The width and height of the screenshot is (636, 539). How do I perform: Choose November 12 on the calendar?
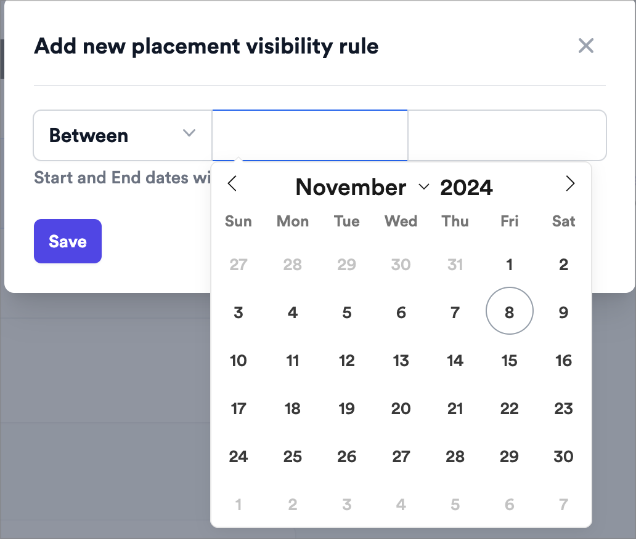tap(347, 361)
